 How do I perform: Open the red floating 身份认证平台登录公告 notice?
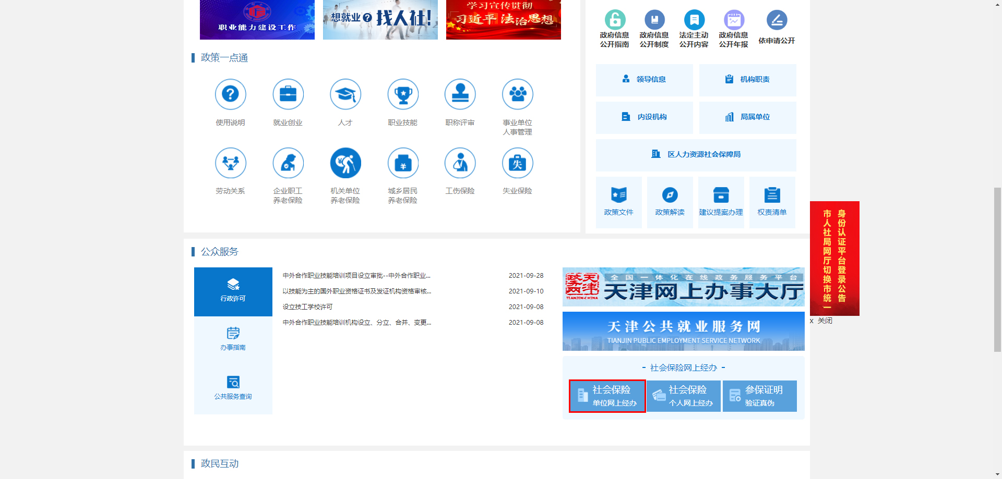pyautogui.click(x=834, y=258)
